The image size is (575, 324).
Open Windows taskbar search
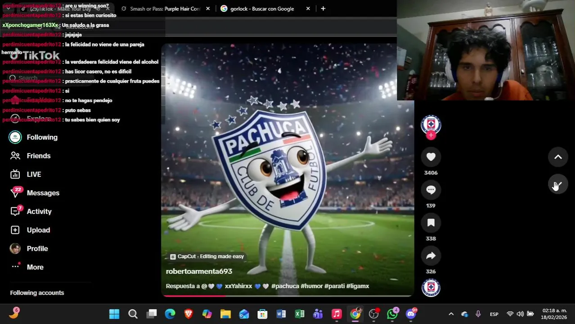pyautogui.click(x=133, y=314)
